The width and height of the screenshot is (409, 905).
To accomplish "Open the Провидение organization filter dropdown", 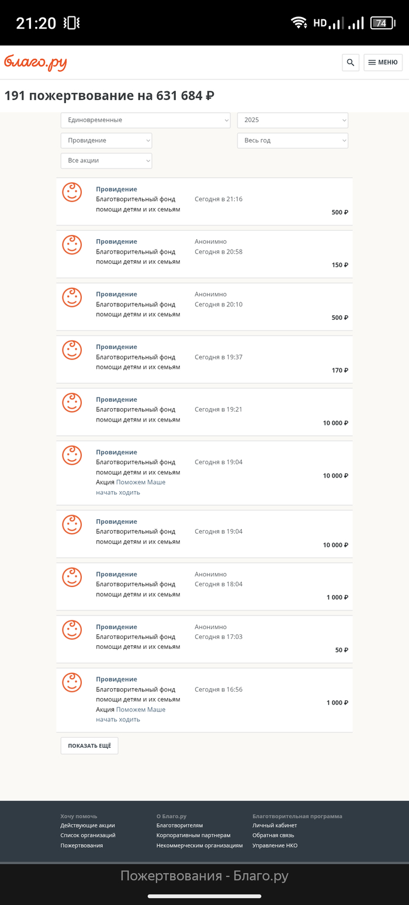I will 106,140.
